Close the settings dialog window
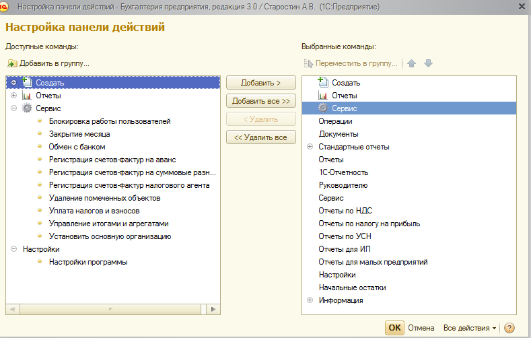This screenshot has height=338, width=531. point(522,7)
